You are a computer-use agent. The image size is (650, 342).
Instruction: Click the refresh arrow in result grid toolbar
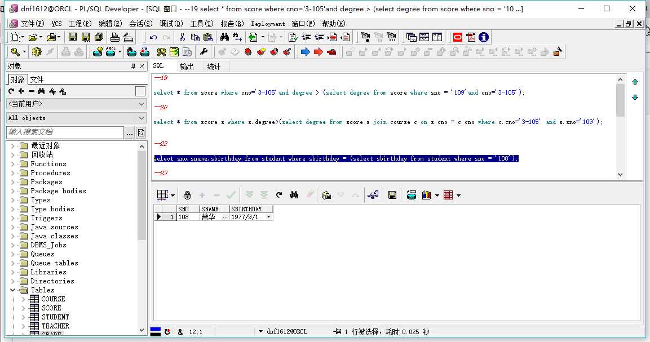click(x=279, y=195)
